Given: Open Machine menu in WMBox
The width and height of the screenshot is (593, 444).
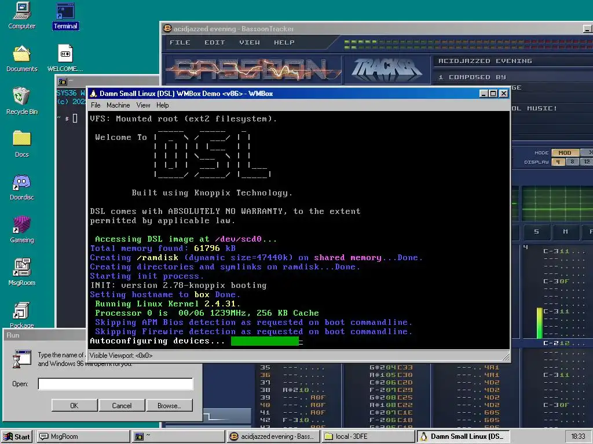Looking at the screenshot, I should pyautogui.click(x=118, y=105).
